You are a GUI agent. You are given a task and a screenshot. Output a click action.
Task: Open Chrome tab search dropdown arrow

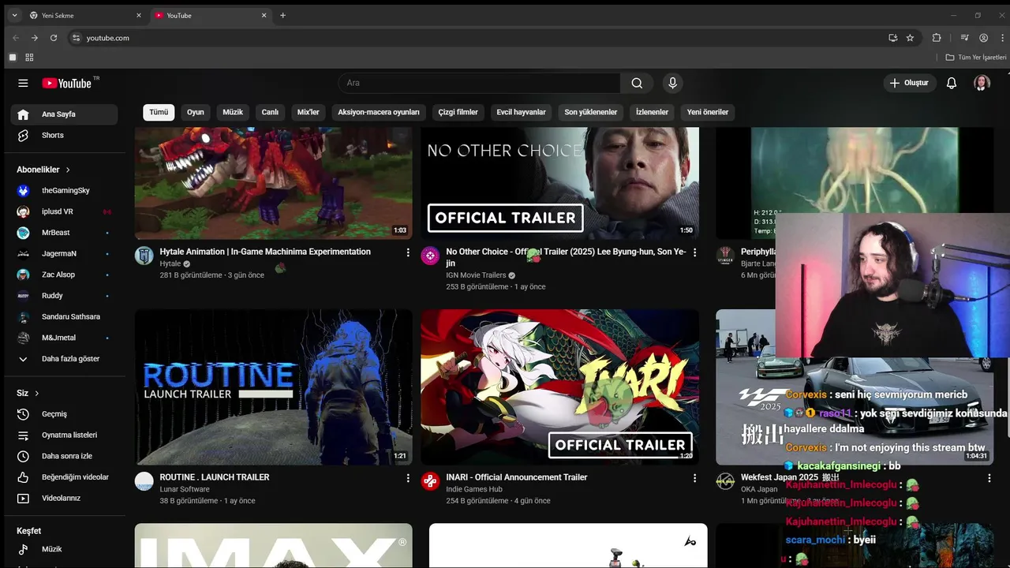(14, 15)
